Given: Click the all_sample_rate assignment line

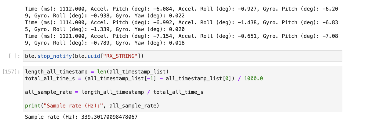Looking at the screenshot, I should [114, 92].
